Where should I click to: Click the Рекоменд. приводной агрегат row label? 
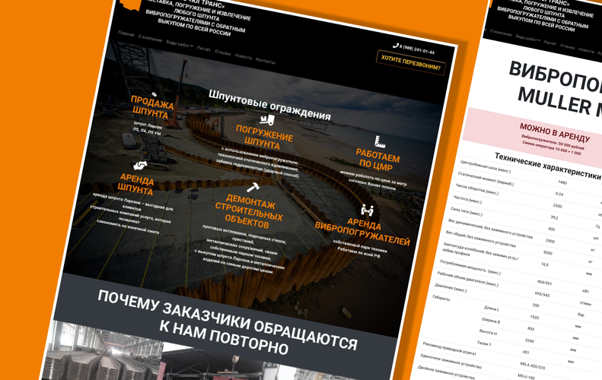pyautogui.click(x=449, y=348)
